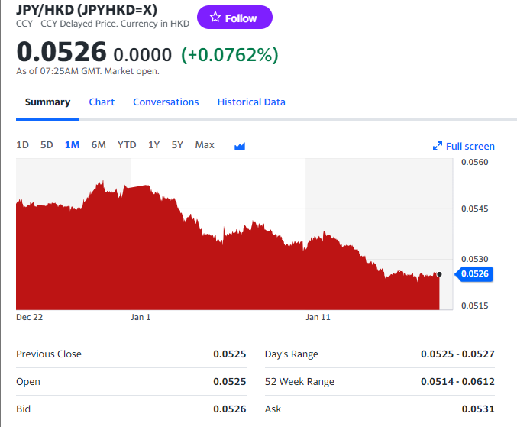Switch chart to 6M range
Viewport: 517px width, 427px height.
[x=99, y=145]
